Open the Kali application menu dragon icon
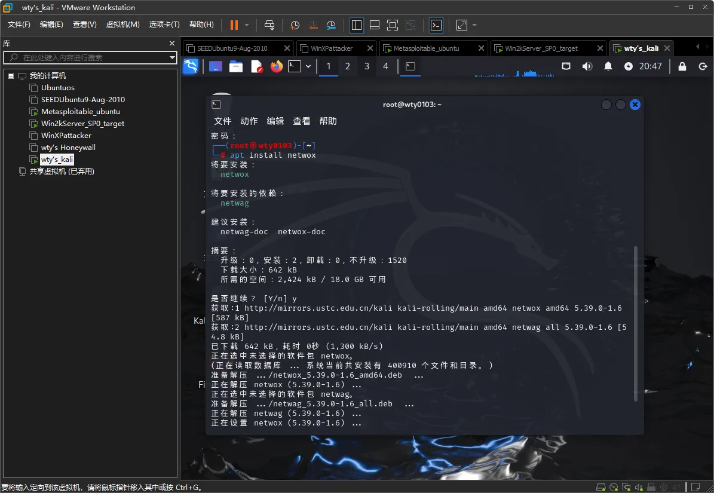The width and height of the screenshot is (714, 493). click(191, 66)
